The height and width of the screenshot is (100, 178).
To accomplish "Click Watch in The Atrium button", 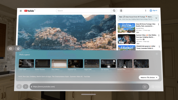I will [149, 77].
